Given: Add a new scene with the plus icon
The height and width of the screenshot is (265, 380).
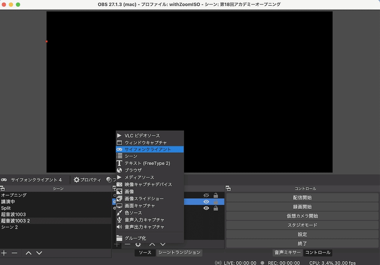Looking at the screenshot, I should click(4, 253).
